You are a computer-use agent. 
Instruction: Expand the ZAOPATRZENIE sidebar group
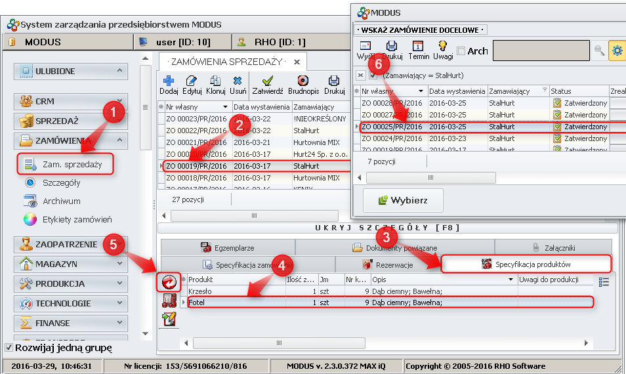[119, 244]
